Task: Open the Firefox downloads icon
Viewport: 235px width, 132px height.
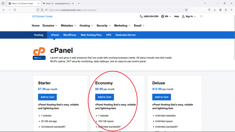Action: 215,10
